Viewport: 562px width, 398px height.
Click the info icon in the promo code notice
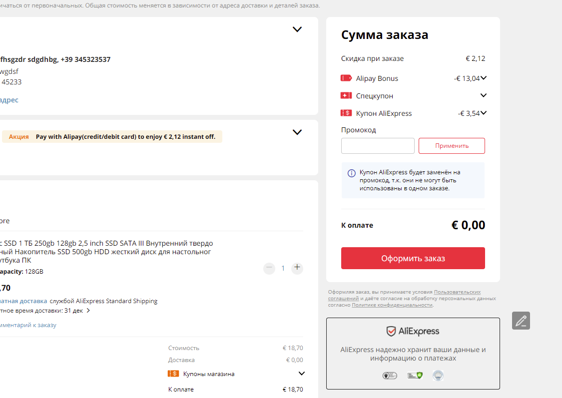[352, 173]
